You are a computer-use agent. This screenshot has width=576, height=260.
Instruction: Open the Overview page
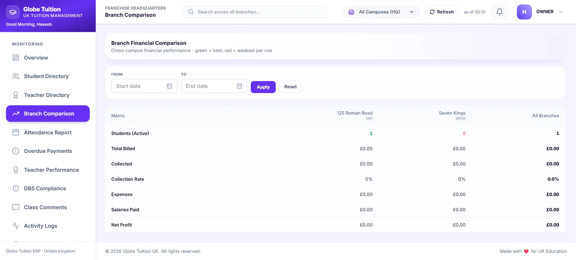[x=48, y=58]
